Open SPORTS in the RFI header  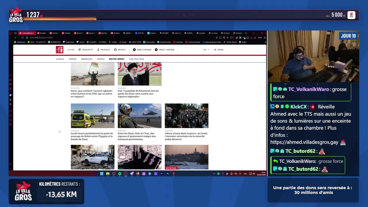click(x=120, y=50)
